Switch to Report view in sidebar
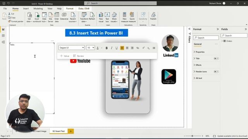The width and height of the screenshot is (248, 139). pyautogui.click(x=3, y=29)
